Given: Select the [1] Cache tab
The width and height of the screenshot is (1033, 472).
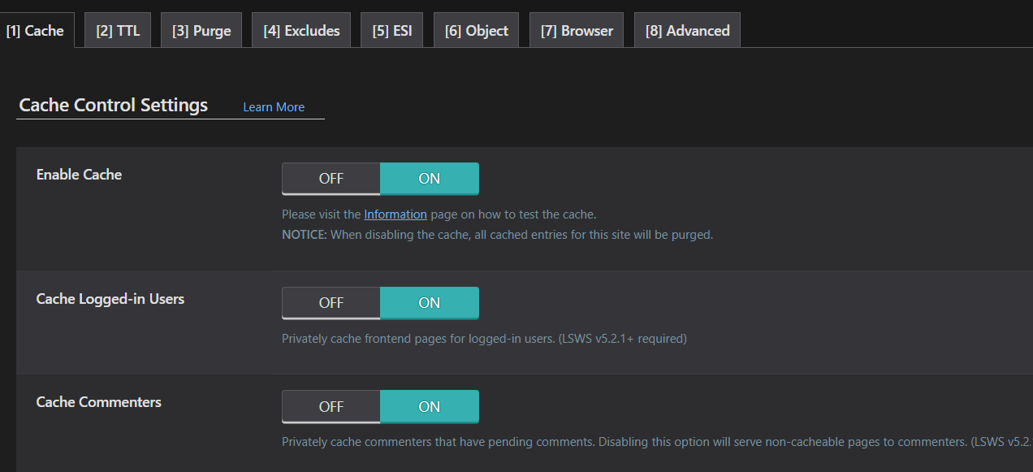Looking at the screenshot, I should coord(35,31).
